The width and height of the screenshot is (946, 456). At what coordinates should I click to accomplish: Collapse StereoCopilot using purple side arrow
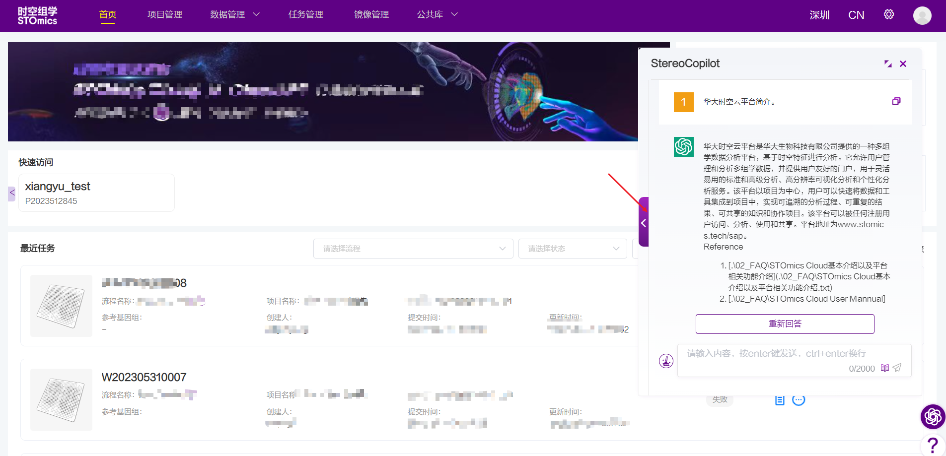(x=644, y=223)
